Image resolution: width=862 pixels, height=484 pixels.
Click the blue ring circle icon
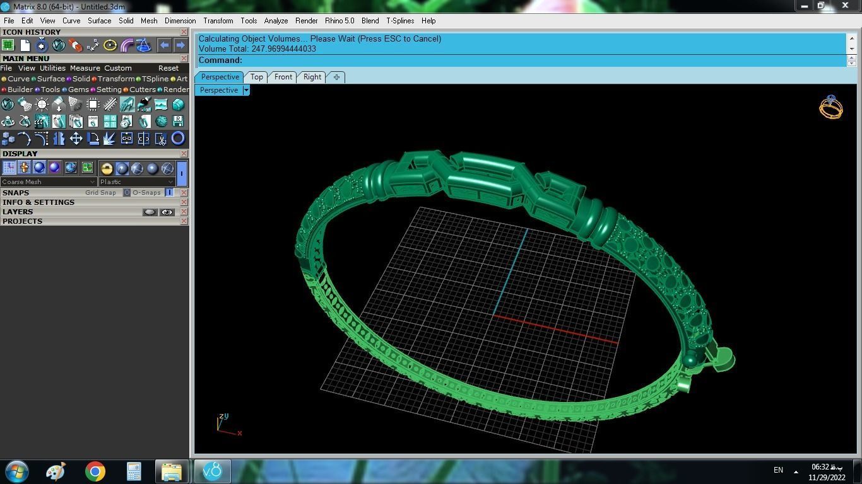tap(178, 138)
